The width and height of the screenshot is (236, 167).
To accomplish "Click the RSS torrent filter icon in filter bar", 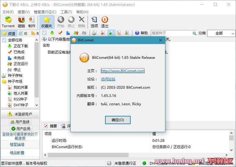I will [x=119, y=33].
